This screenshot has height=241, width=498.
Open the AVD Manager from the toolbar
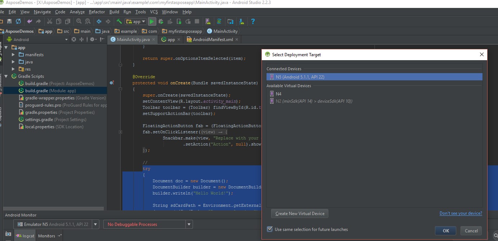[208, 21]
